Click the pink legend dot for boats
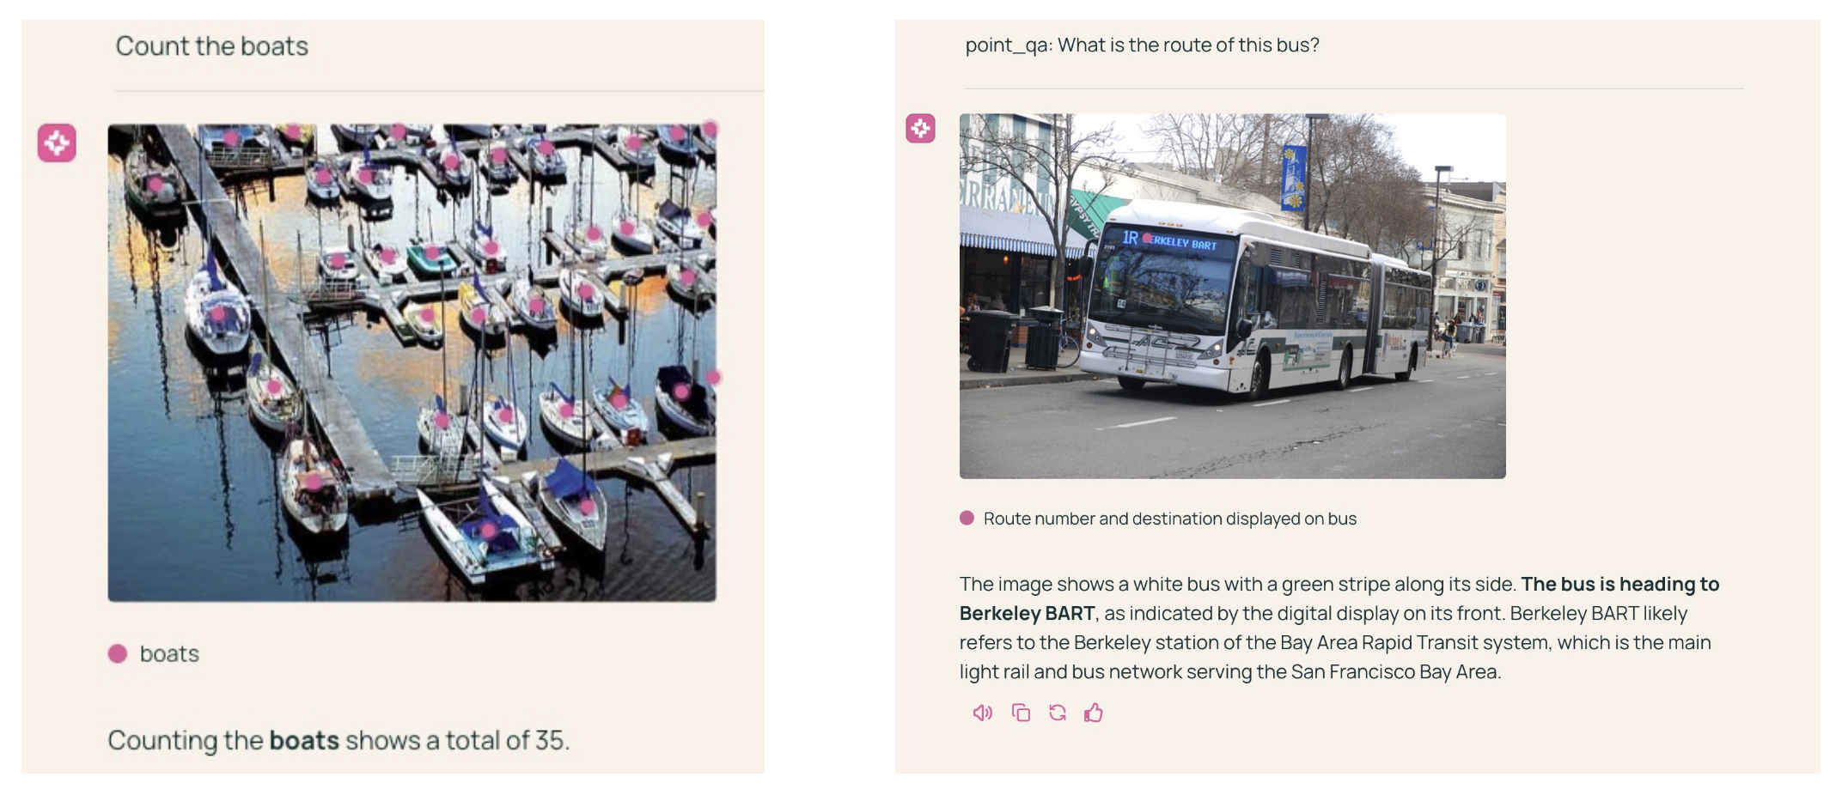Image resolution: width=1842 pixels, height=795 pixels. [118, 653]
